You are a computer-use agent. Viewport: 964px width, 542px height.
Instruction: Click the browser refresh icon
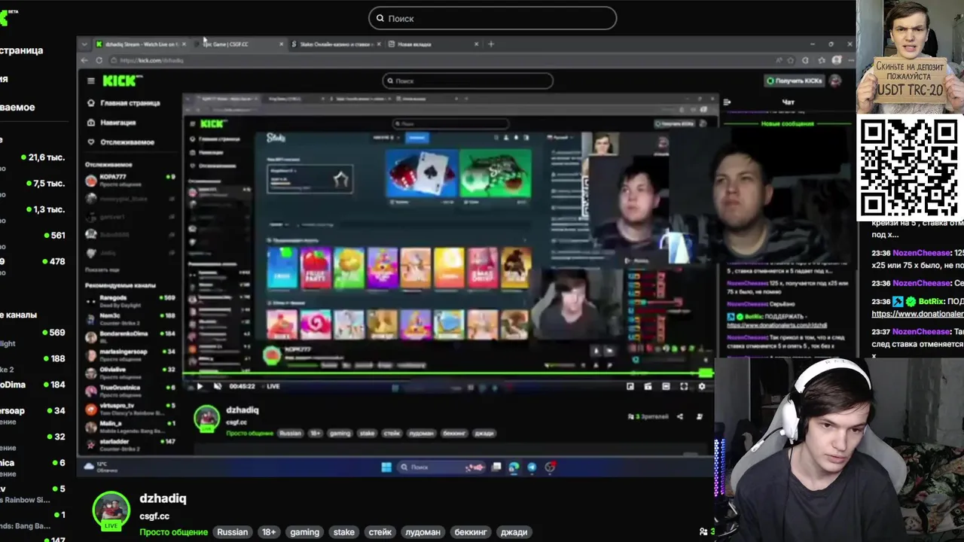(x=98, y=60)
